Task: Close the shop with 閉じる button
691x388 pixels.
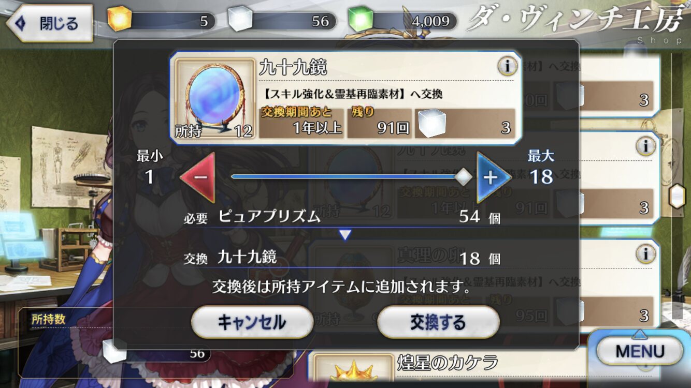Action: pyautogui.click(x=50, y=23)
